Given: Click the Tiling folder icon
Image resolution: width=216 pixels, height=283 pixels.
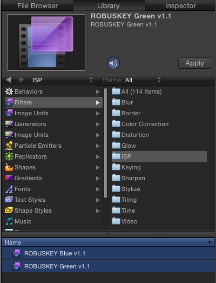Looking at the screenshot, I should [116, 200].
